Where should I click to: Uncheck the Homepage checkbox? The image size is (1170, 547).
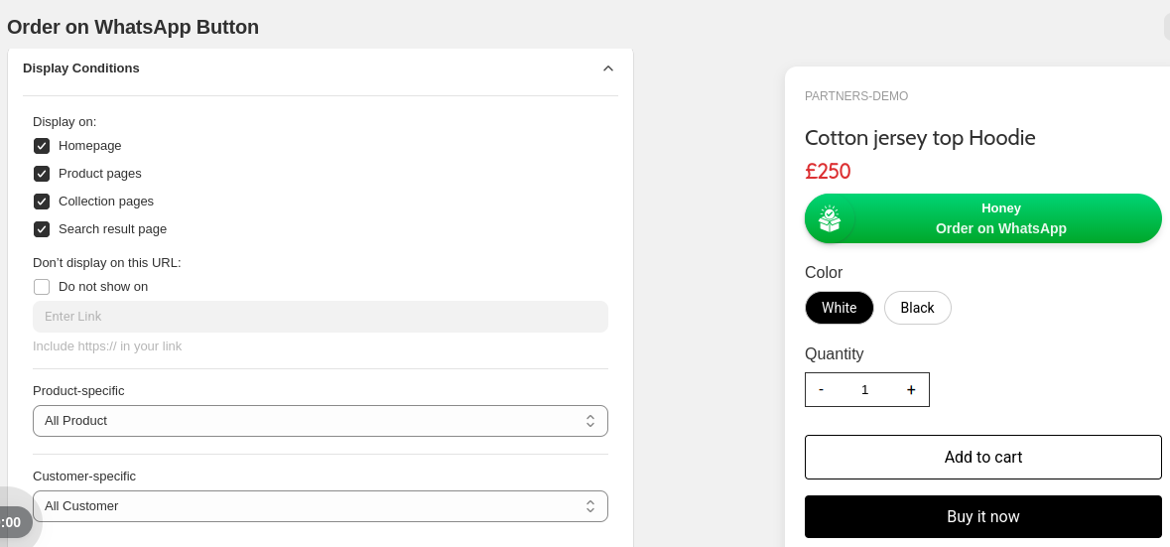pyautogui.click(x=42, y=146)
